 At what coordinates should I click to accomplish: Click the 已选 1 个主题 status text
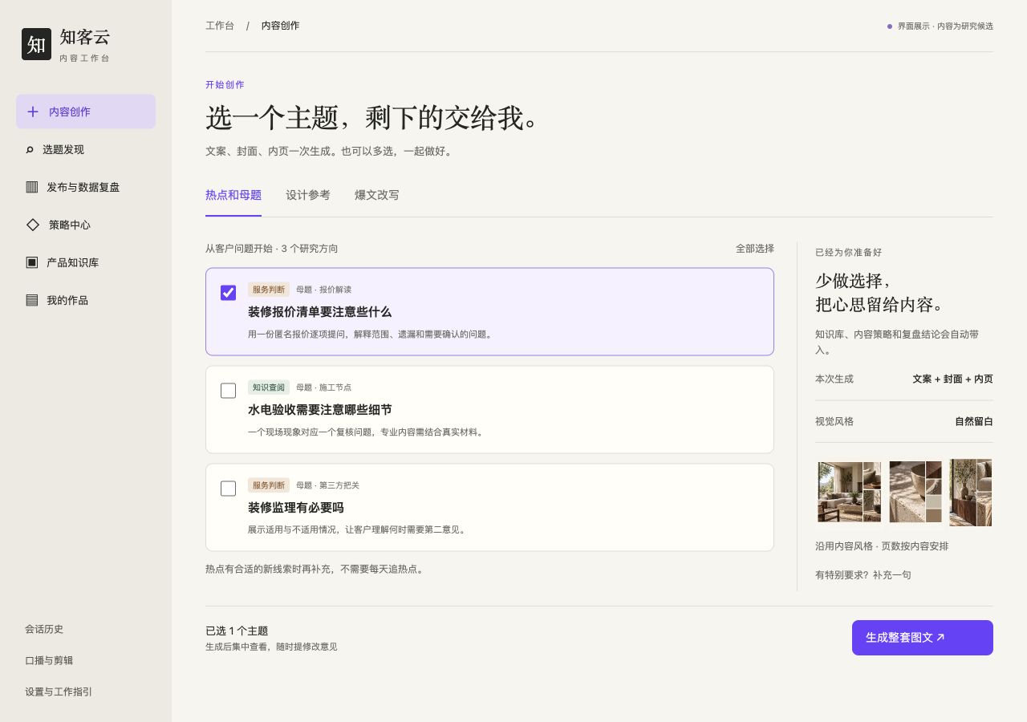pyautogui.click(x=237, y=631)
